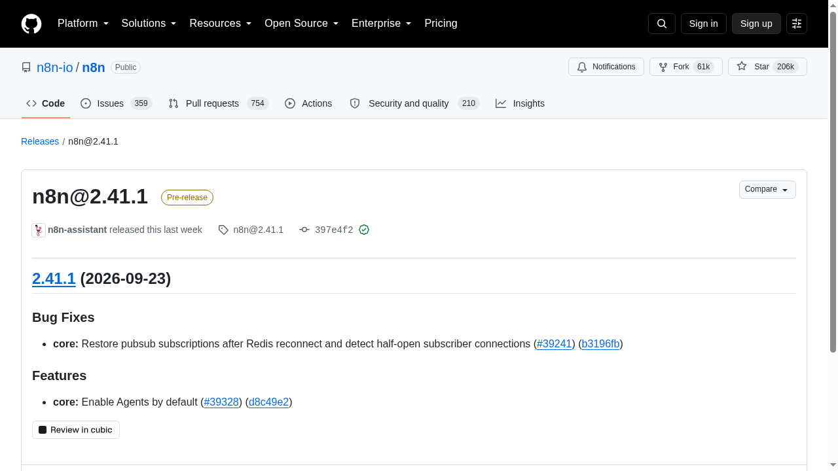Open the Pricing page
Viewport: 838px width, 471px height.
tap(441, 24)
